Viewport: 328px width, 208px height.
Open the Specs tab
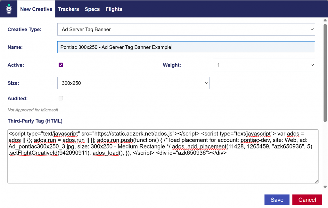click(92, 9)
